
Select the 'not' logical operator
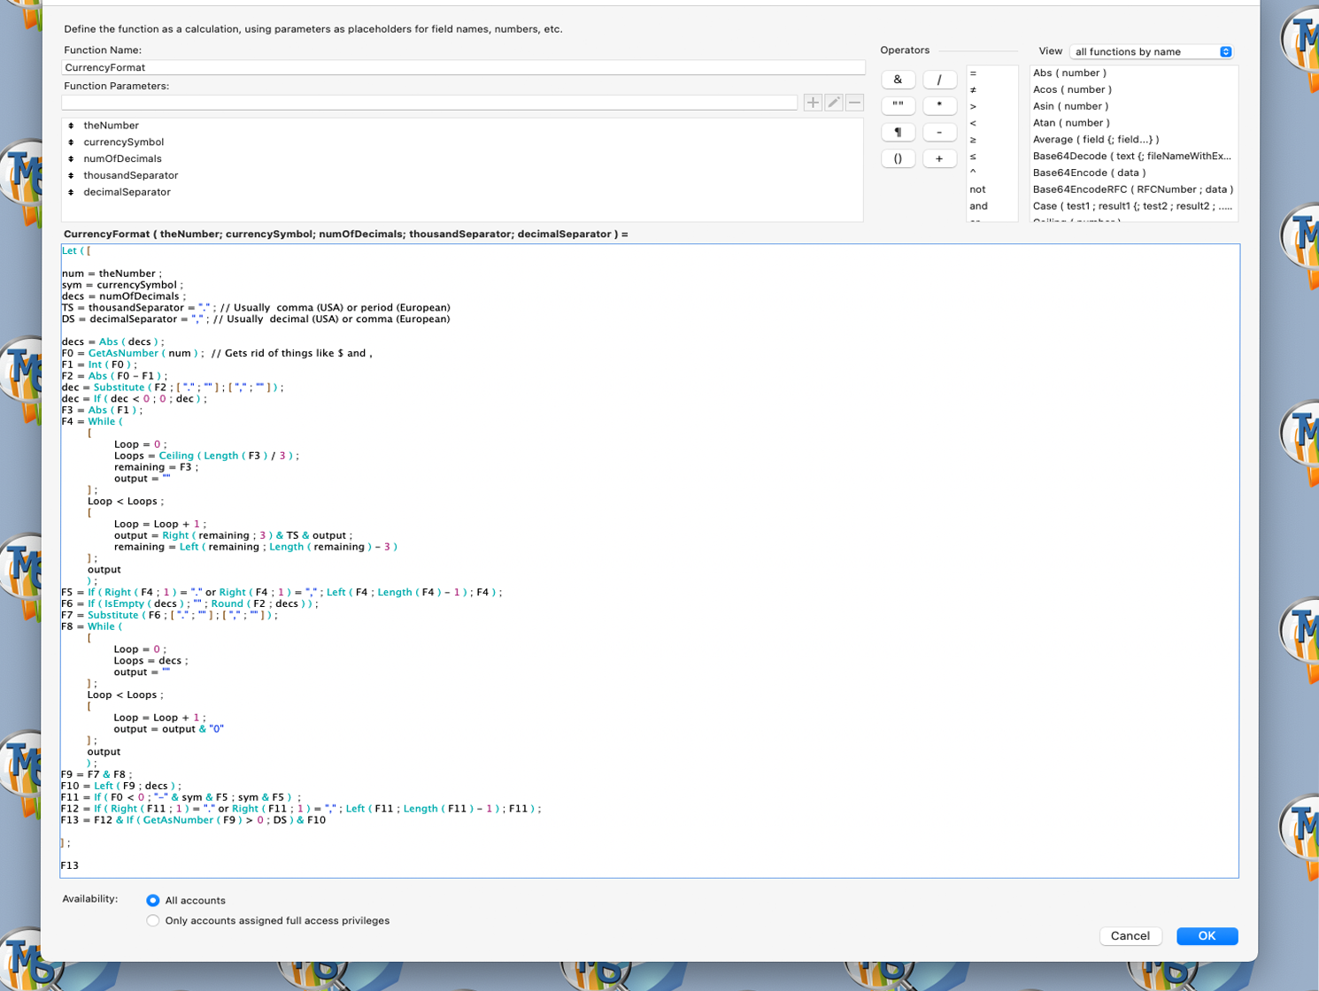992,189
